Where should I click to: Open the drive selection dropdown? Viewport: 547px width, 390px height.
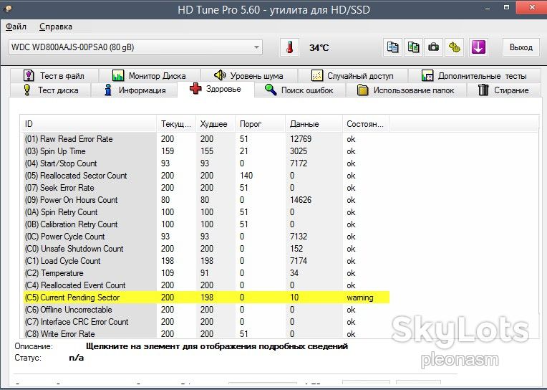pos(136,47)
